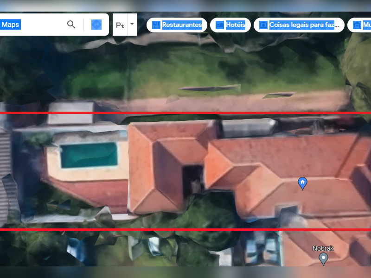Click the Nobrak business label
Screen dimensions: 371x278
pyautogui.click(x=323, y=248)
